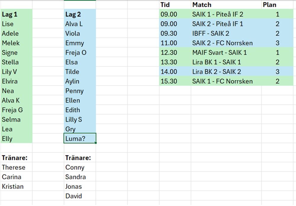Click the Lag 2 header cell

(x=79, y=14)
